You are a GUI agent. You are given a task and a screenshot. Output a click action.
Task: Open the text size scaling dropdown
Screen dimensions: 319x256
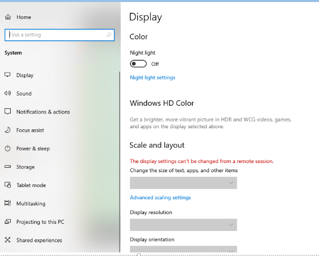[x=184, y=183]
